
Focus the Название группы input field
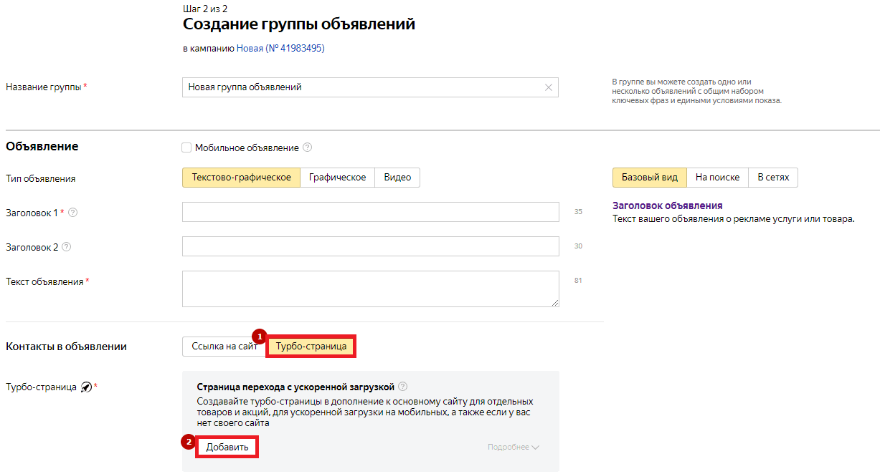pyautogui.click(x=370, y=87)
